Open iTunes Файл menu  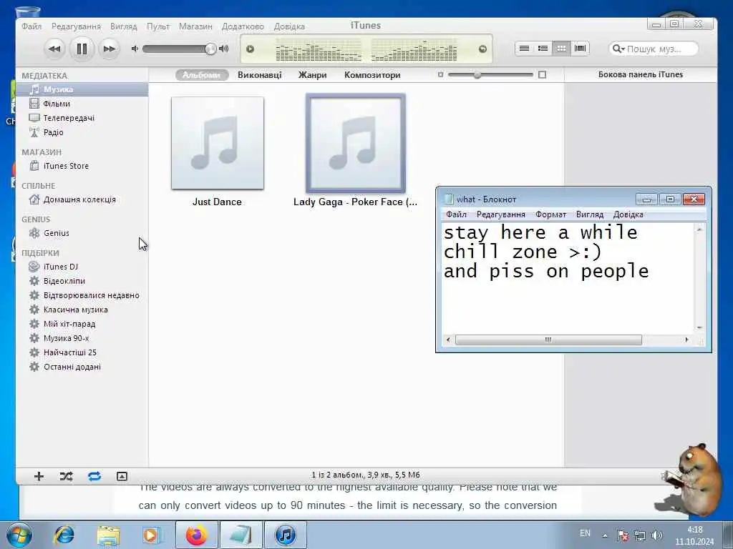(31, 26)
